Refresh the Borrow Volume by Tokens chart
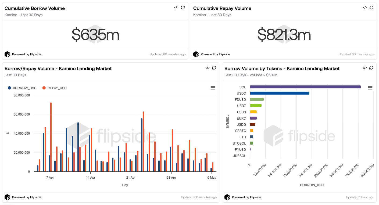The width and height of the screenshot is (379, 205). (371, 68)
